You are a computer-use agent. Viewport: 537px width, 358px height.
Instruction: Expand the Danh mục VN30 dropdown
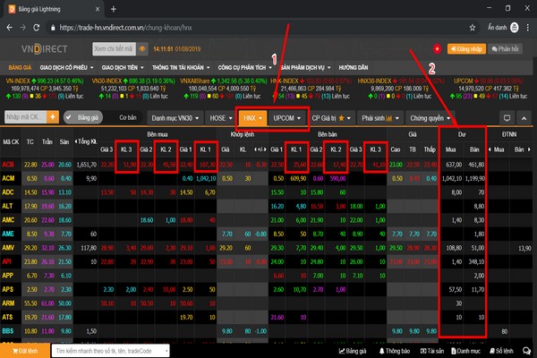[x=175, y=118]
